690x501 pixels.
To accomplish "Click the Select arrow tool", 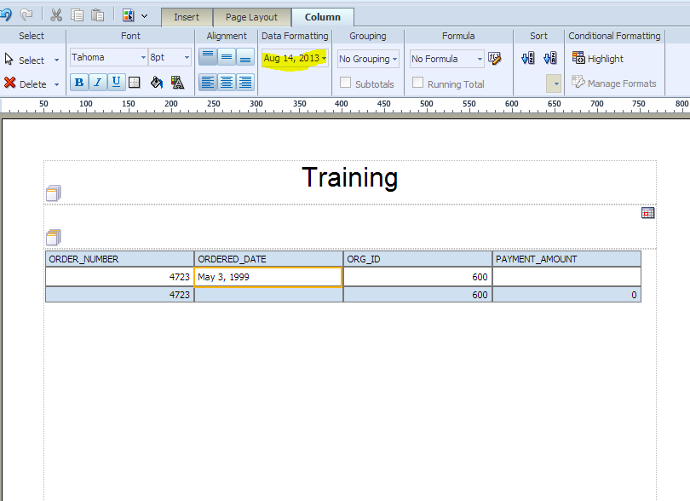I will [x=25, y=60].
